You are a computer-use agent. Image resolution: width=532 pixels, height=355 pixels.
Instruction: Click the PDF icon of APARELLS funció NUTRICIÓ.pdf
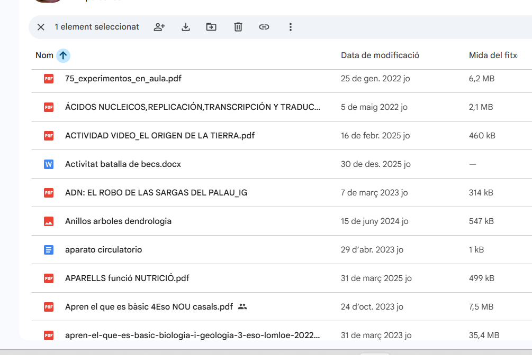point(49,278)
